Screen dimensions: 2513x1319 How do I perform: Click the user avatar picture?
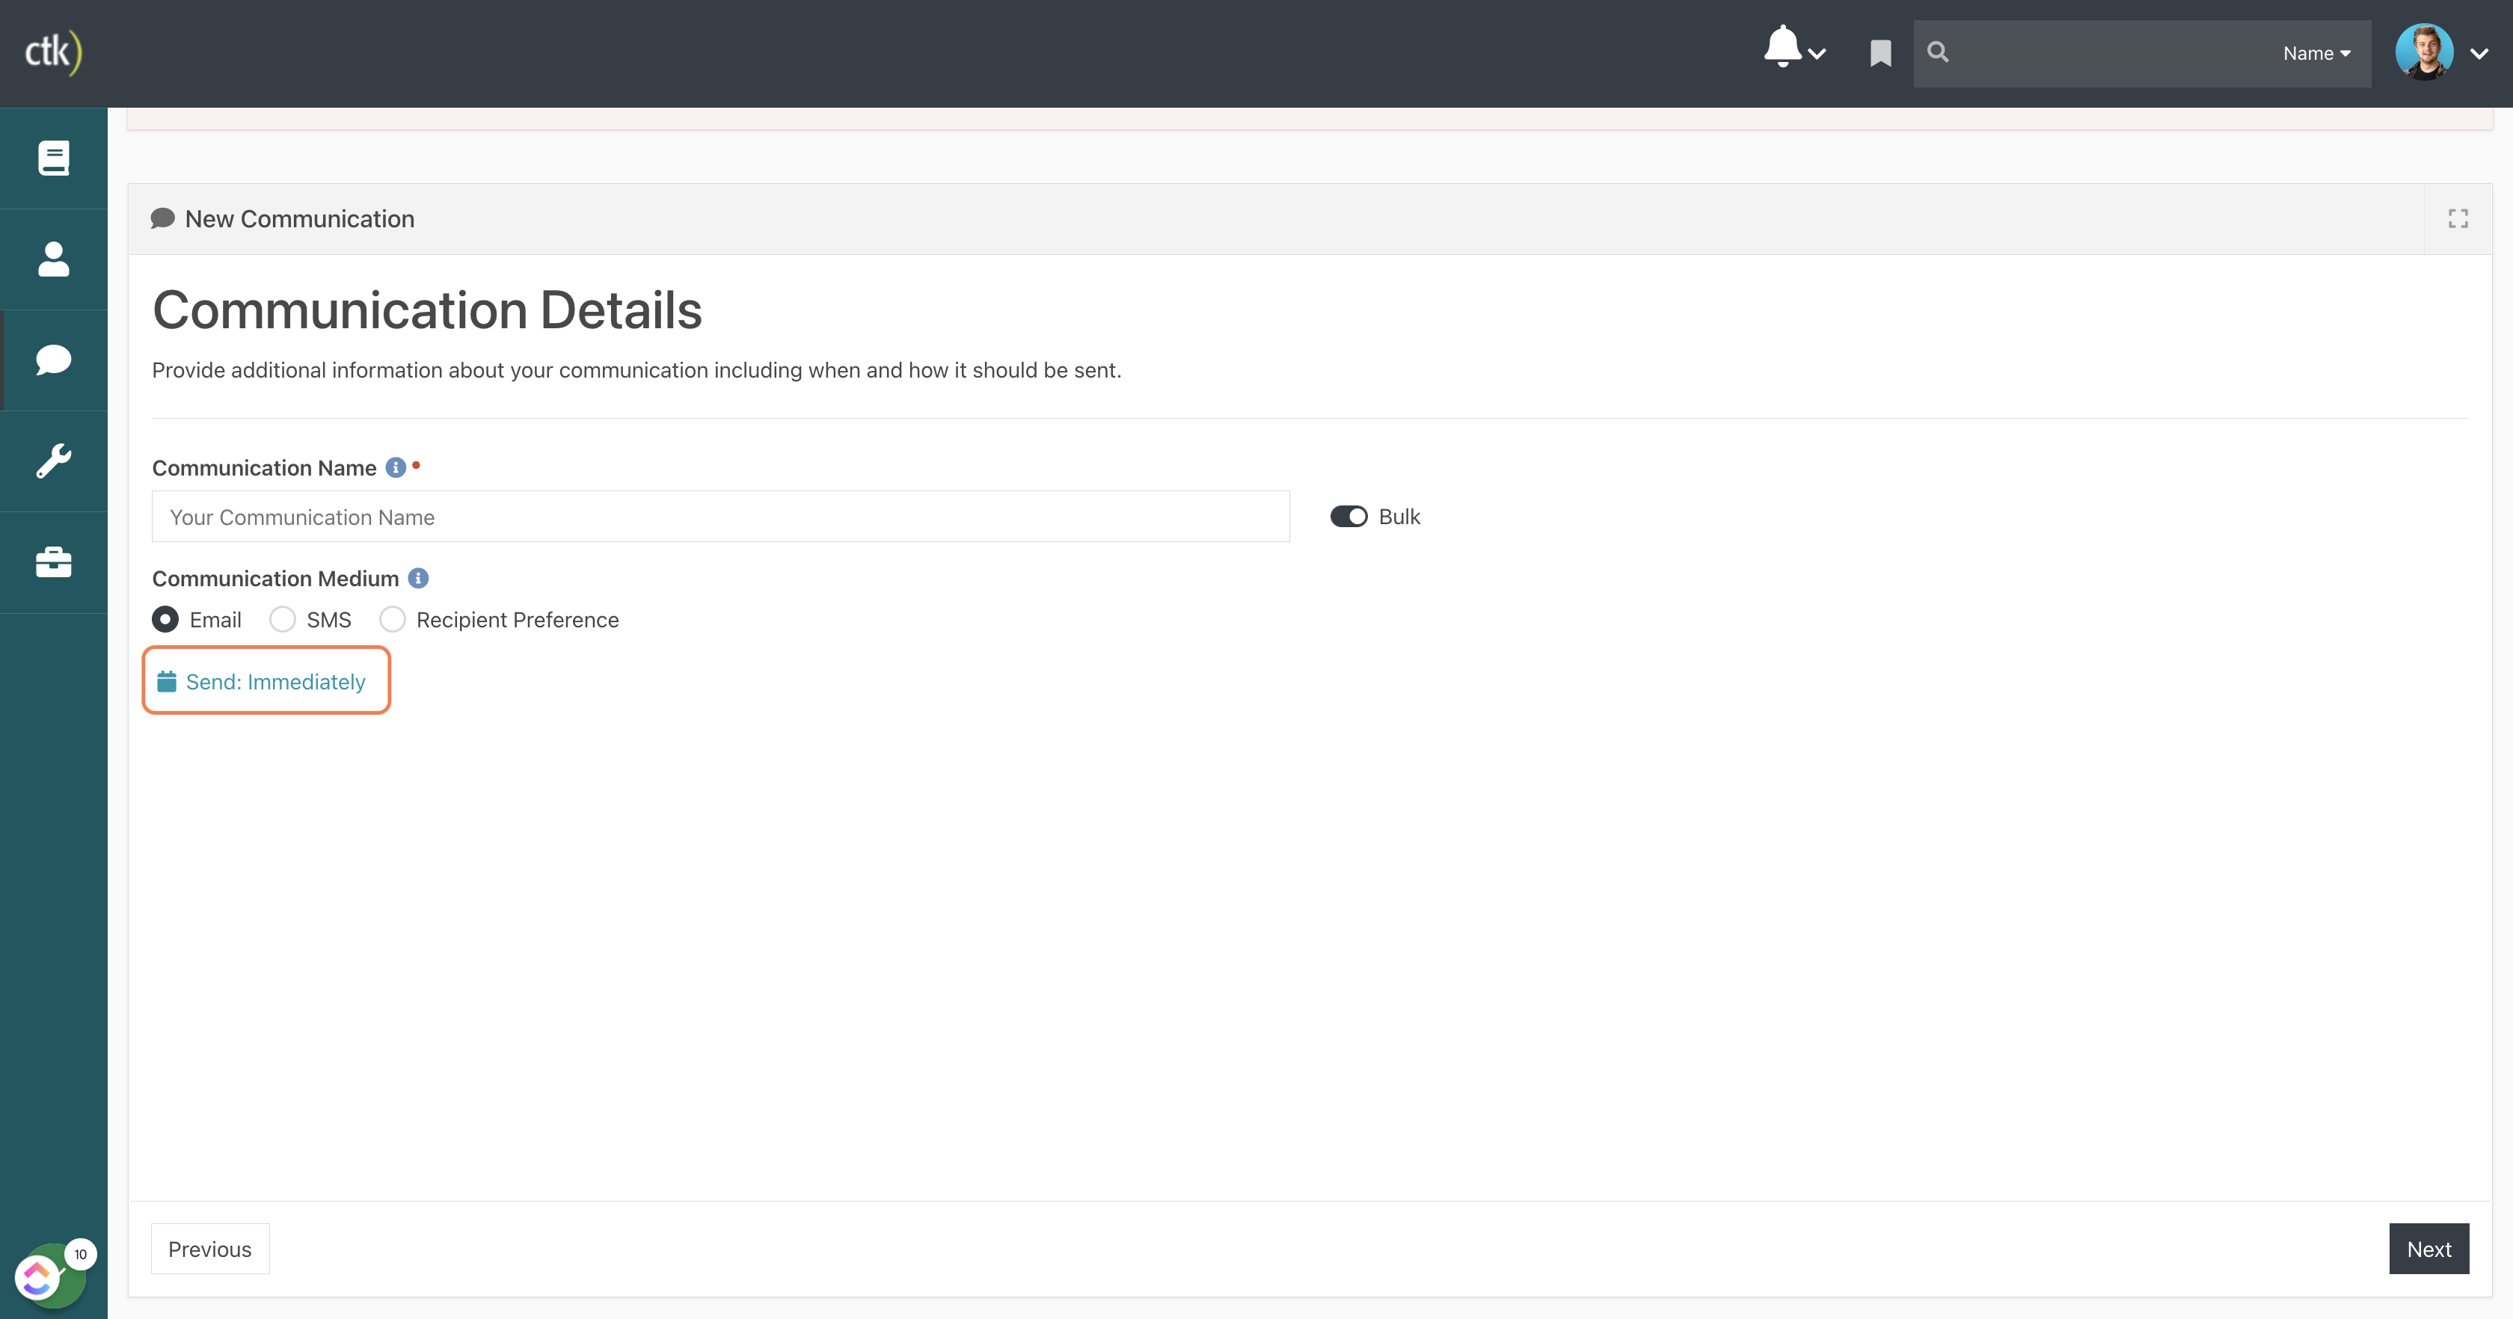pos(2424,52)
